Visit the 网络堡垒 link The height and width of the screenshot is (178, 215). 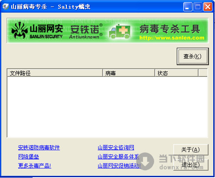pos(29,157)
